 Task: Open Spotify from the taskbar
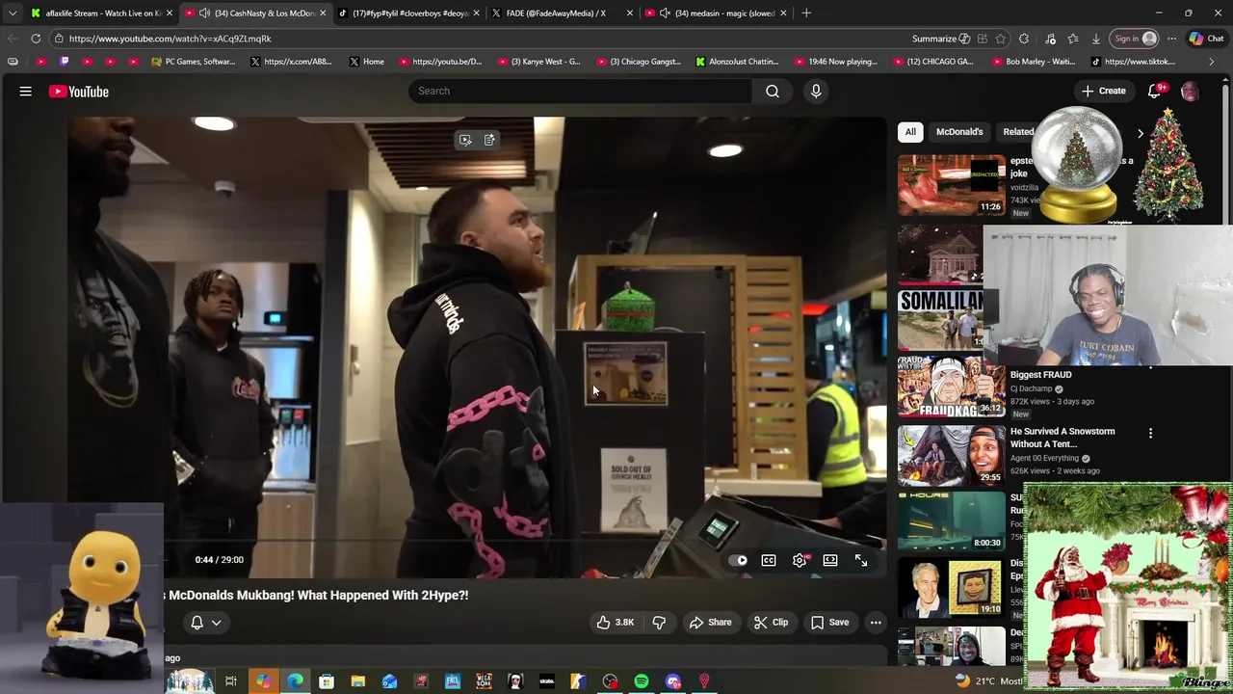(642, 681)
